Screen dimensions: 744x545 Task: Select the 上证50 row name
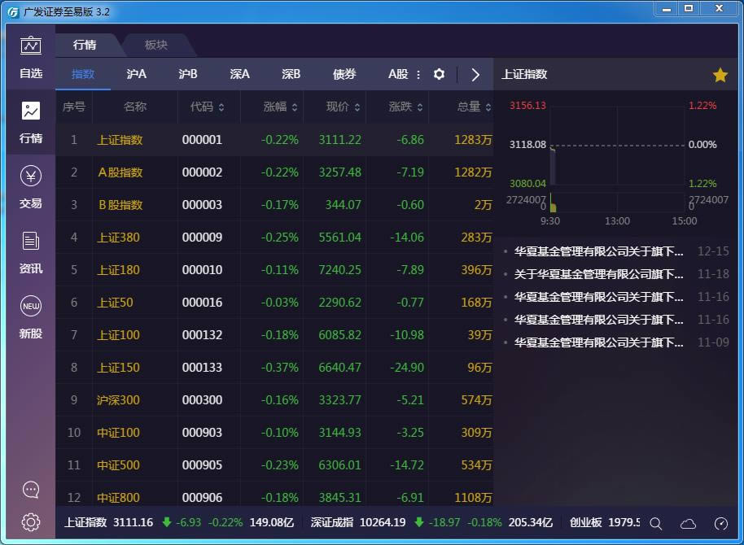pyautogui.click(x=115, y=303)
